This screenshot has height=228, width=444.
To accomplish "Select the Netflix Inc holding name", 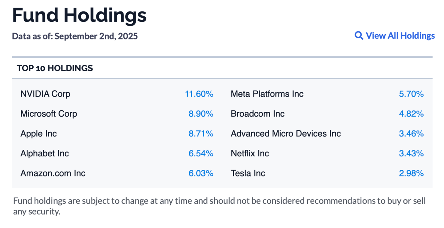I will click(250, 153).
